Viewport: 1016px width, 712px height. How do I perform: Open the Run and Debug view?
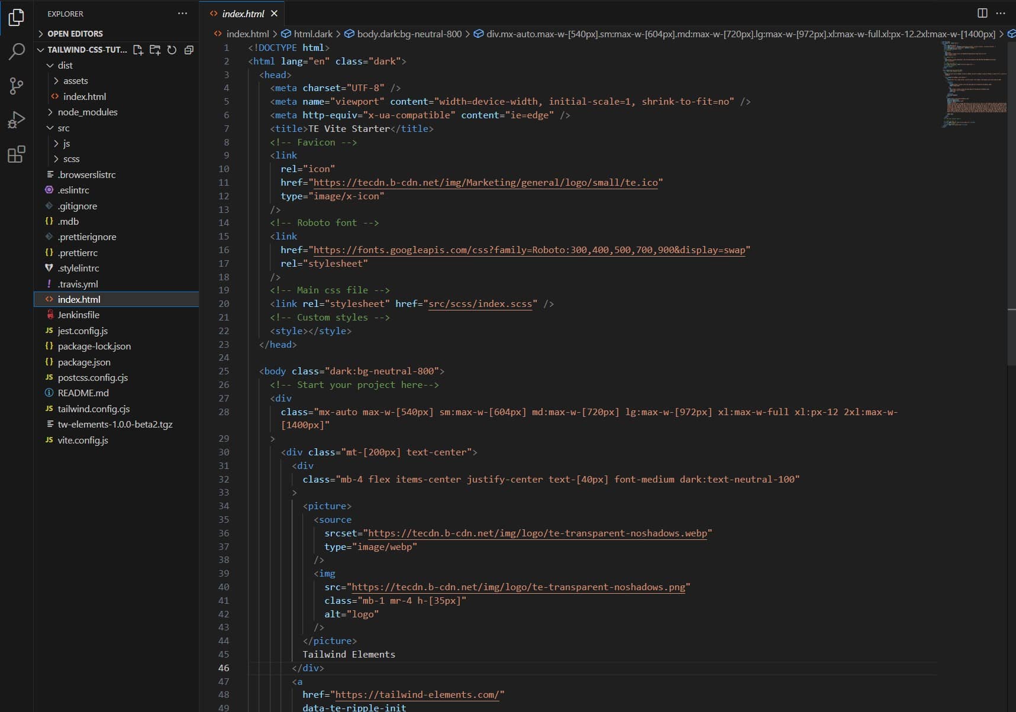(17, 120)
